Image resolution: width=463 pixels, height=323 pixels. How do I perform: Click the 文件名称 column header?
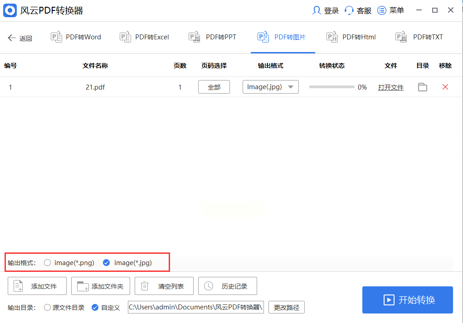click(x=95, y=66)
